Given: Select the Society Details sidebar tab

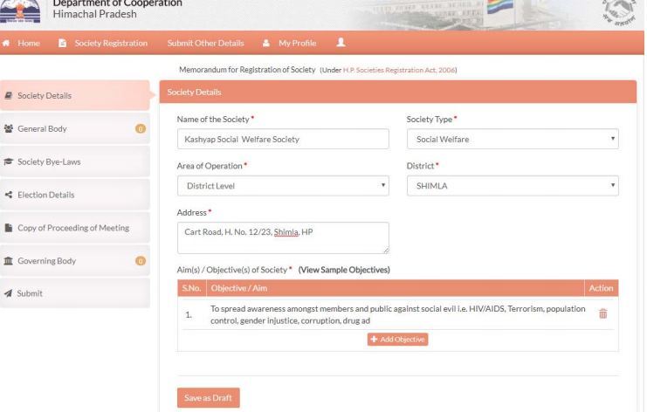Looking at the screenshot, I should click(75, 95).
